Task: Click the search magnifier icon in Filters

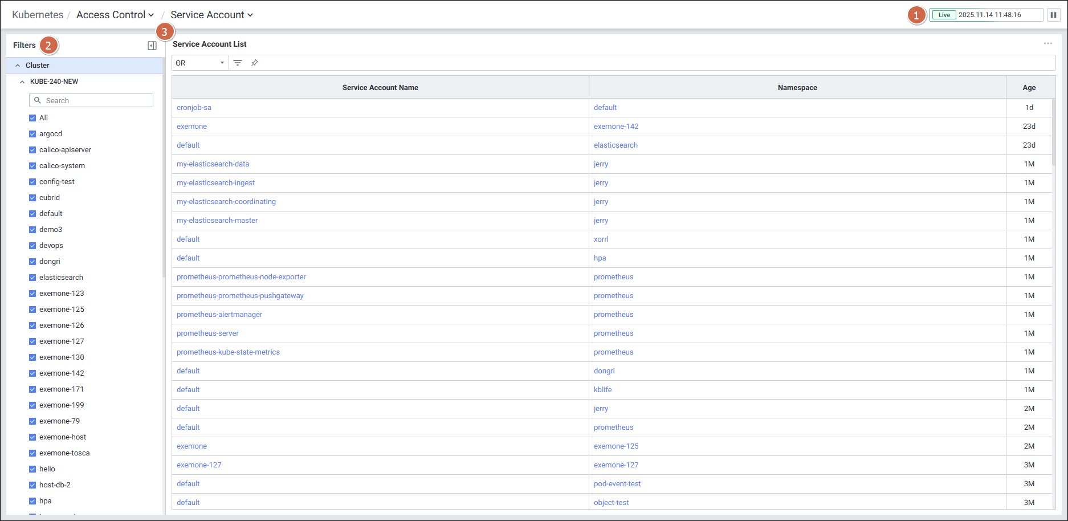Action: pos(38,100)
